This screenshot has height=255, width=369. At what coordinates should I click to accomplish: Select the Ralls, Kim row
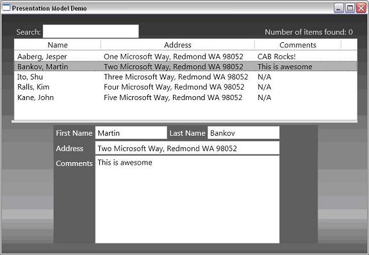point(185,87)
